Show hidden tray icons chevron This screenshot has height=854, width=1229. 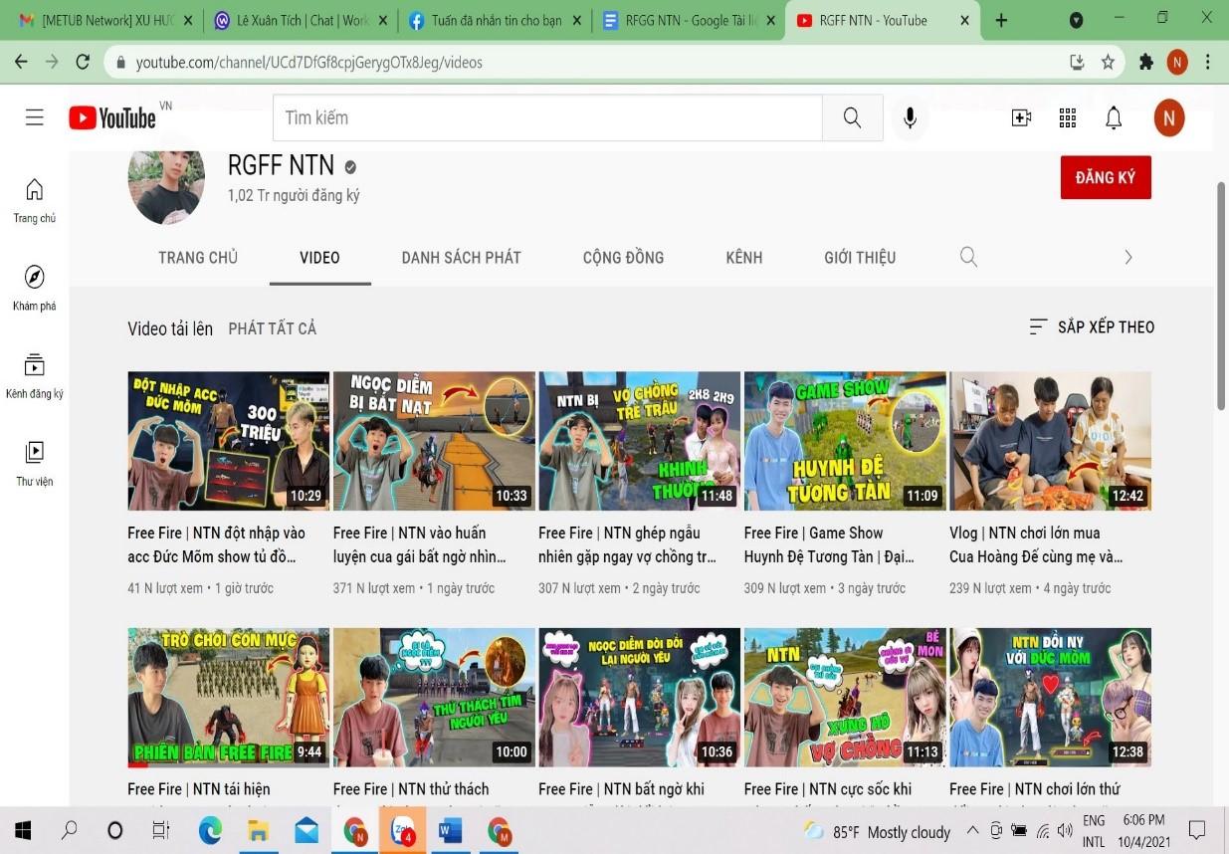(971, 830)
